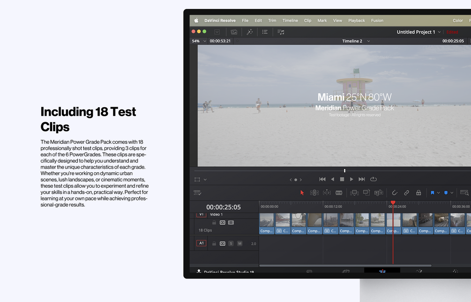Click the red playhead marker on ruler

coord(393,203)
